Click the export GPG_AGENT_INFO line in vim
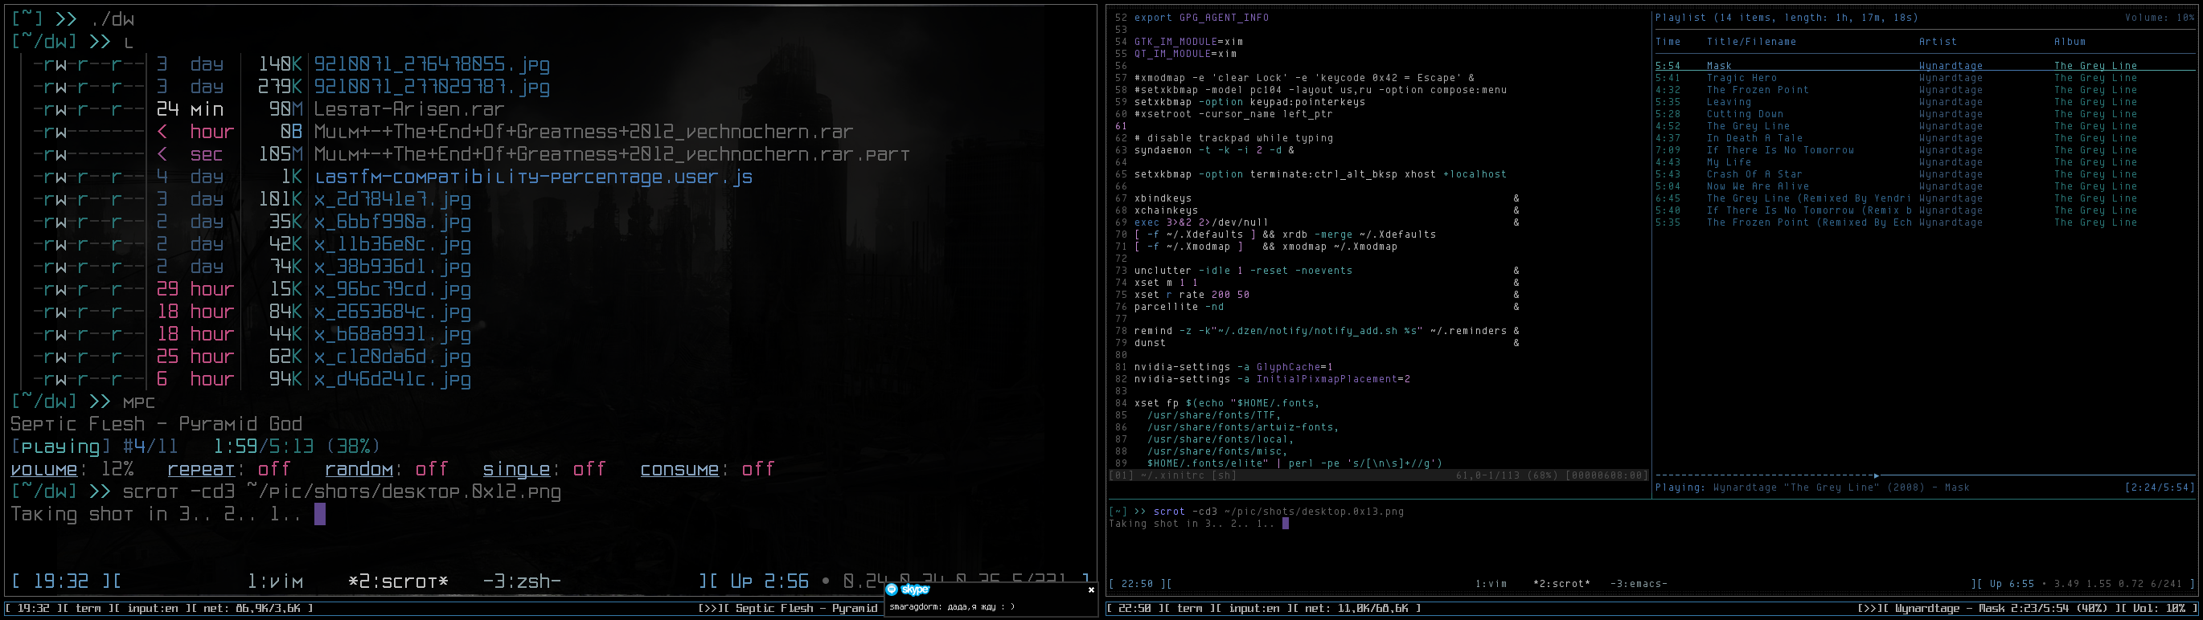Screen dimensions: 2203x620 (x=1201, y=18)
